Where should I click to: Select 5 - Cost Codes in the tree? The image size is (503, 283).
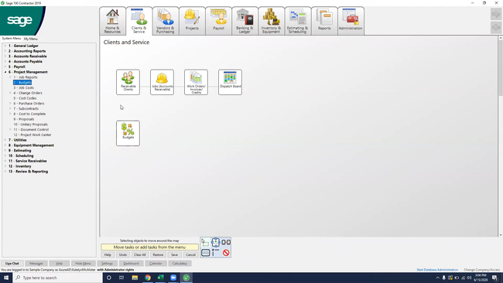(25, 98)
